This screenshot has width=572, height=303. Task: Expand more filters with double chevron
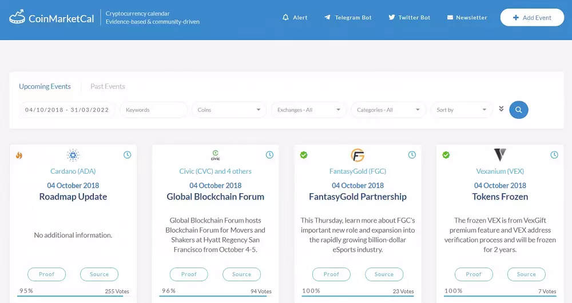tap(501, 109)
